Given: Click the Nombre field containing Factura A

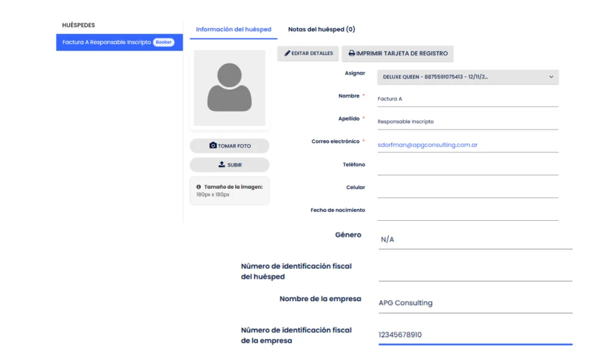Looking at the screenshot, I should pos(468,99).
